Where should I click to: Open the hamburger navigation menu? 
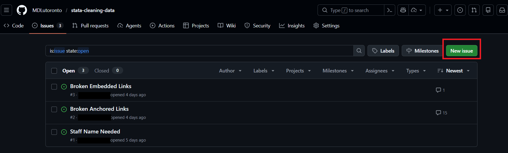[6, 10]
